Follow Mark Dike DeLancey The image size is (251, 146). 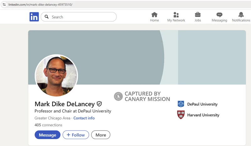click(x=76, y=135)
